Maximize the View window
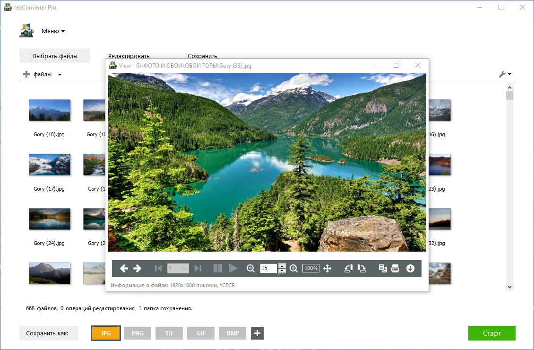 pyautogui.click(x=396, y=65)
